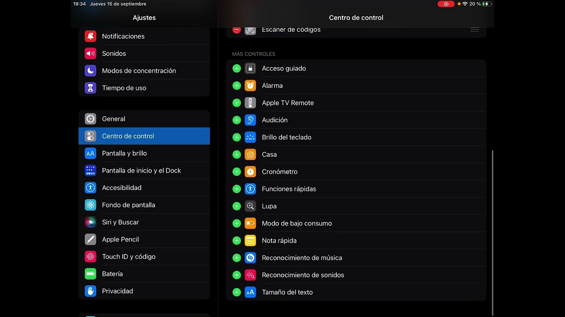Add Audición control via green plus
Viewport: 565px width, 317px height.
[x=237, y=120]
